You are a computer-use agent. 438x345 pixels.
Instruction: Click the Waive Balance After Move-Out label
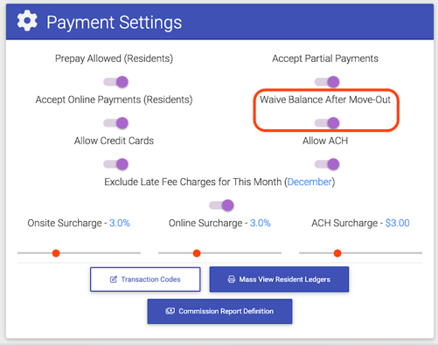[325, 100]
